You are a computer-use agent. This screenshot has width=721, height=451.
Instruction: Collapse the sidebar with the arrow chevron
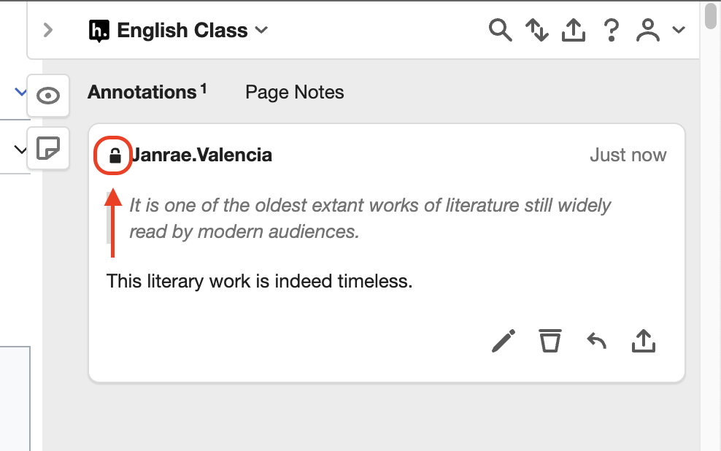click(48, 31)
